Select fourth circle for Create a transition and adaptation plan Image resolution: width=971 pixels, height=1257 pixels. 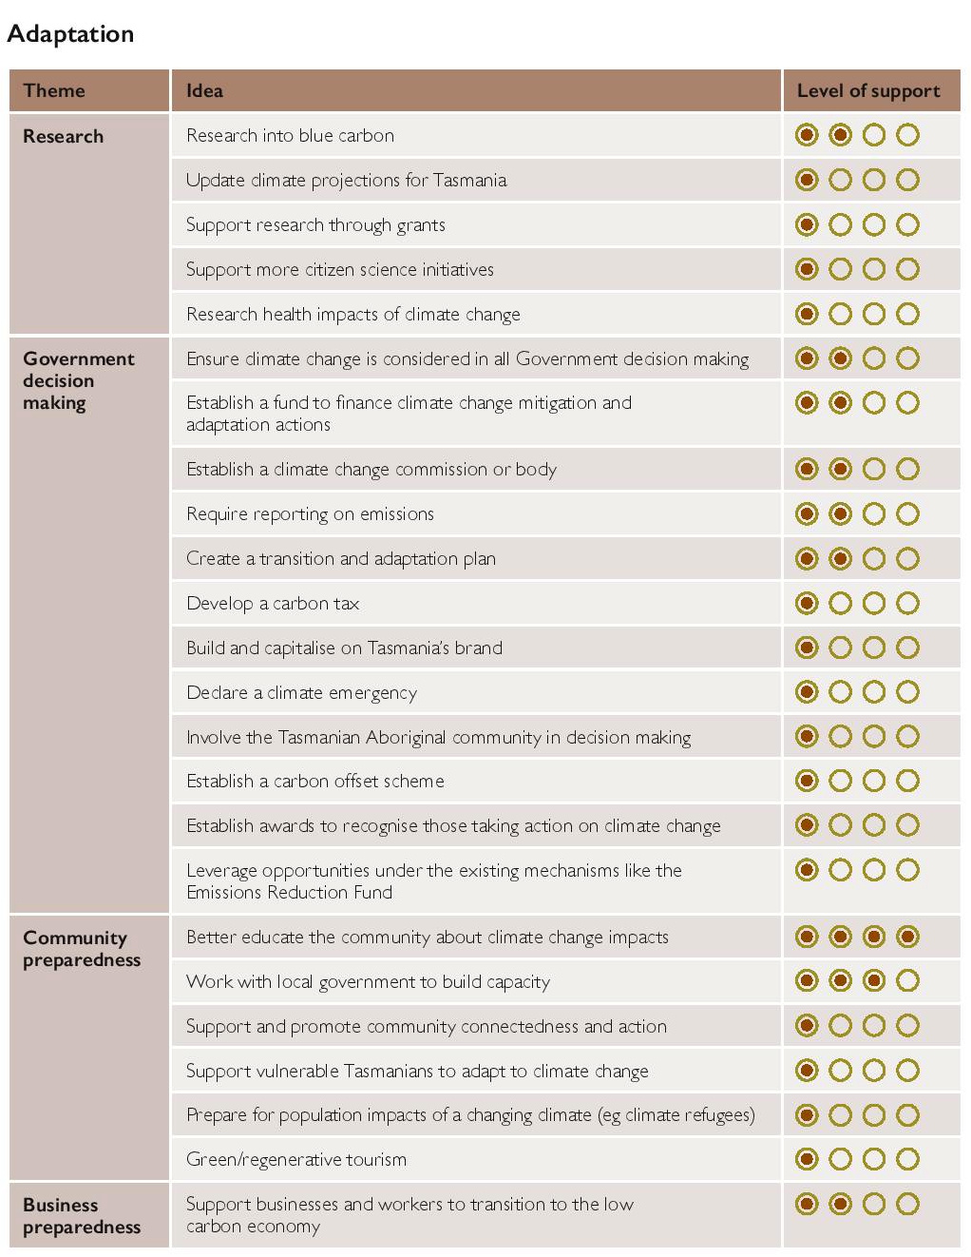click(x=908, y=558)
